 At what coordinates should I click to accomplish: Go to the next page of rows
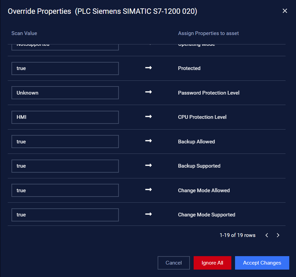click(278, 235)
